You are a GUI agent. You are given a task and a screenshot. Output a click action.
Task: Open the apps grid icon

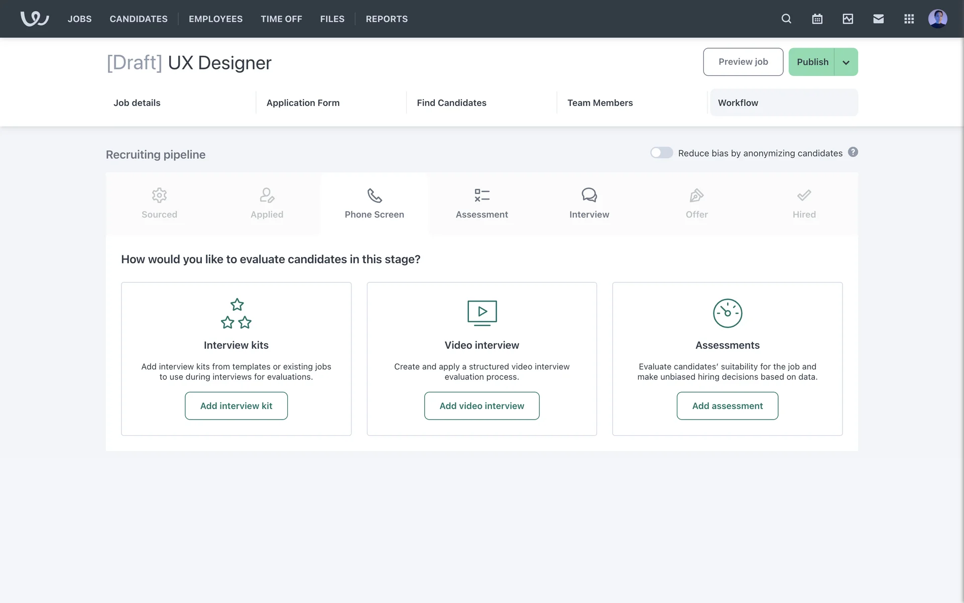[909, 19]
